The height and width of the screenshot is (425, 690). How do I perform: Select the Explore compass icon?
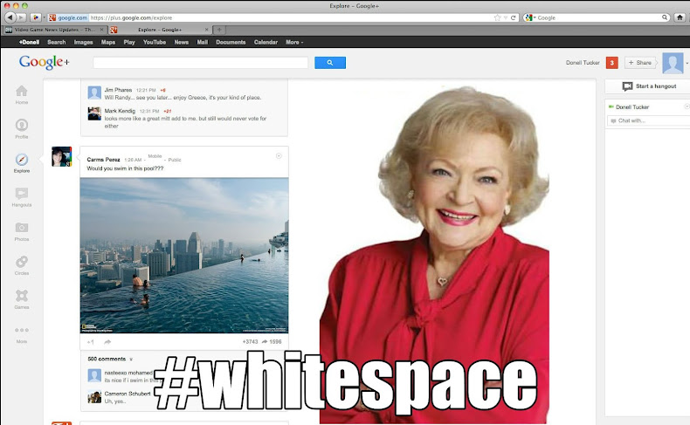(x=22, y=159)
